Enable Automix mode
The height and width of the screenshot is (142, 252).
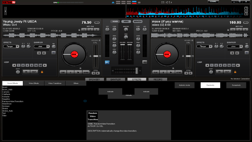(184, 85)
